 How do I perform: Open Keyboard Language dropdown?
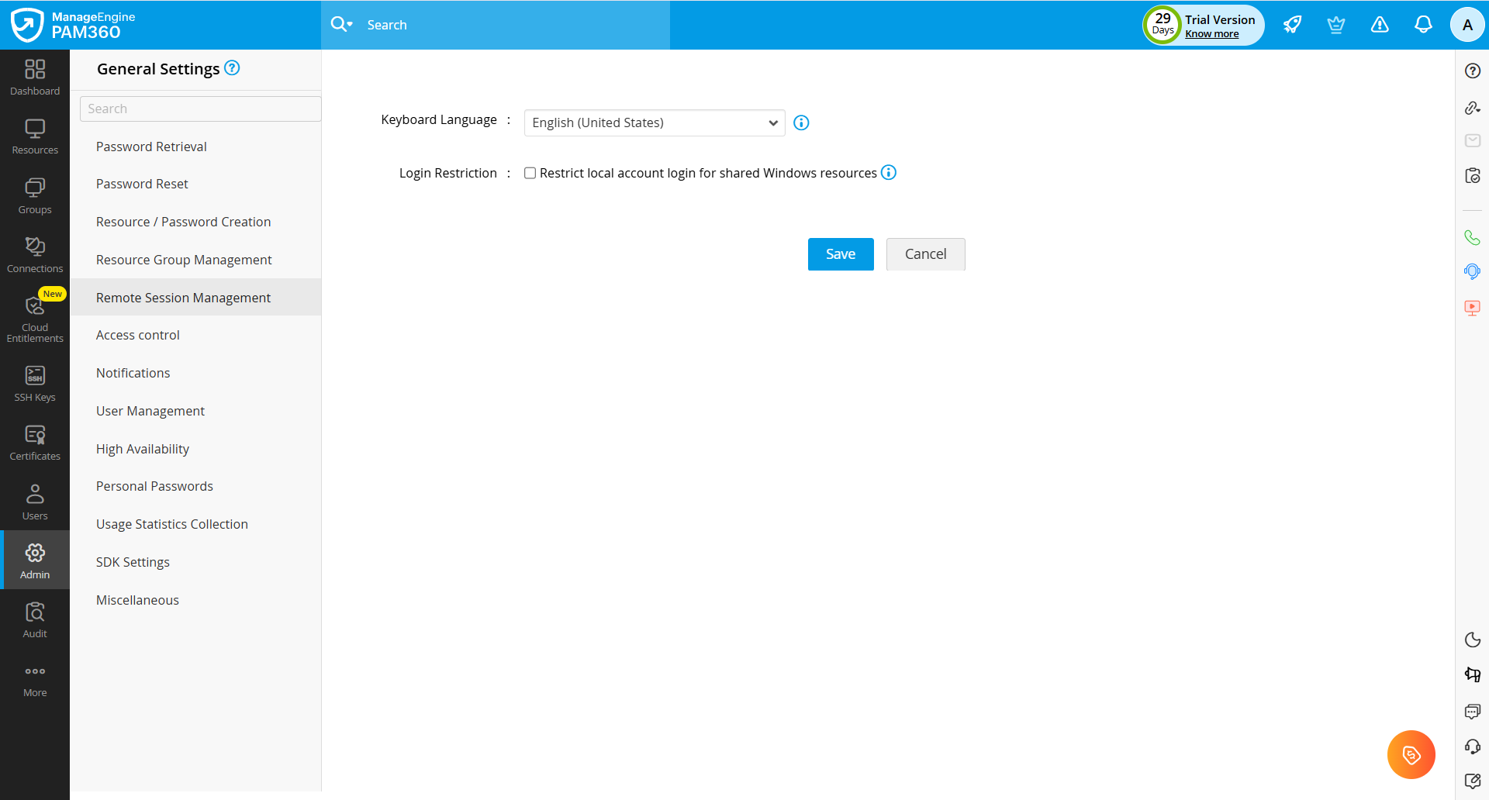click(x=655, y=122)
